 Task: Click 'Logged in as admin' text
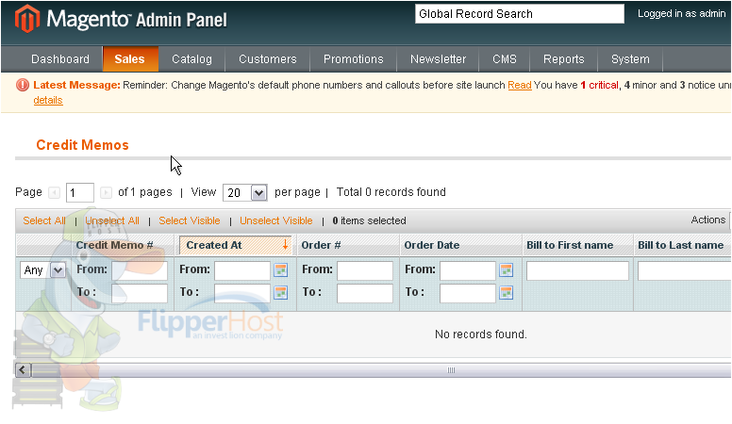click(682, 13)
